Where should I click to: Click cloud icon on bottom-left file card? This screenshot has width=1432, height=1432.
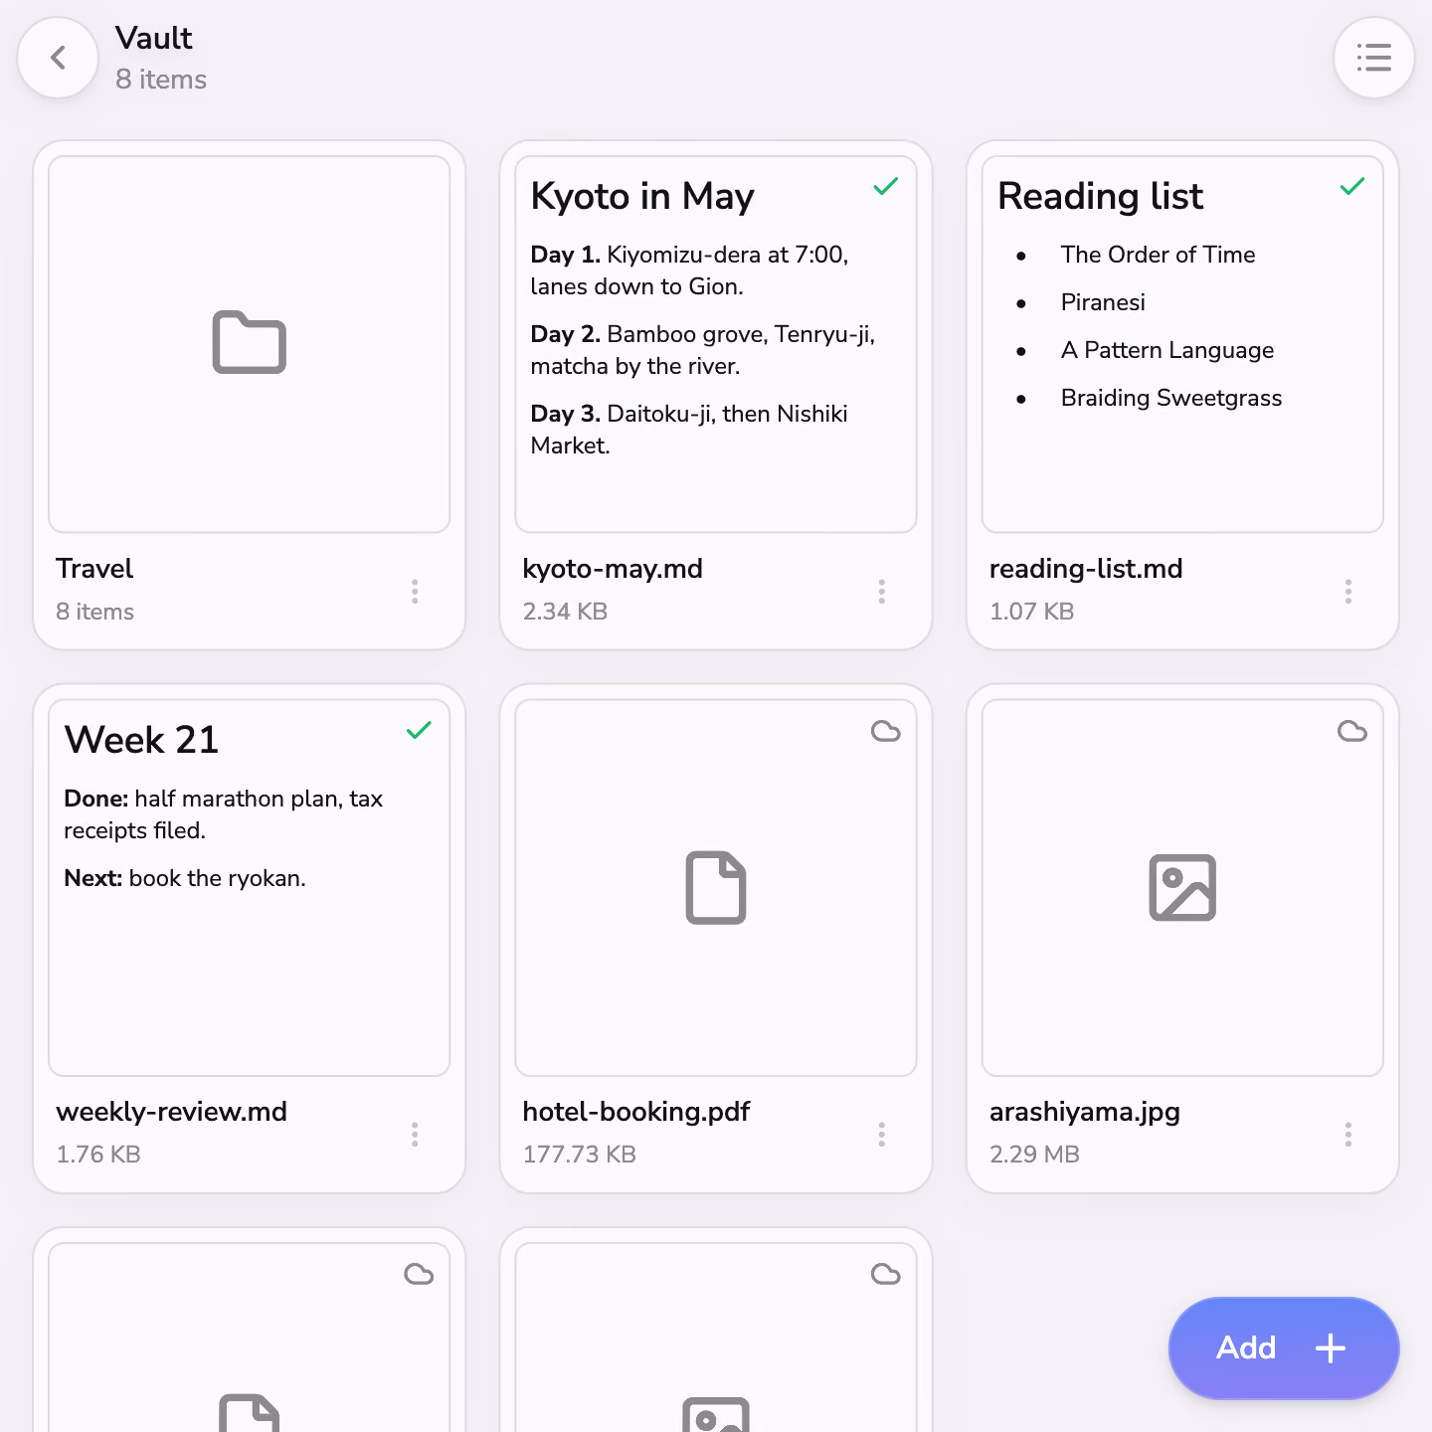pos(419,1275)
